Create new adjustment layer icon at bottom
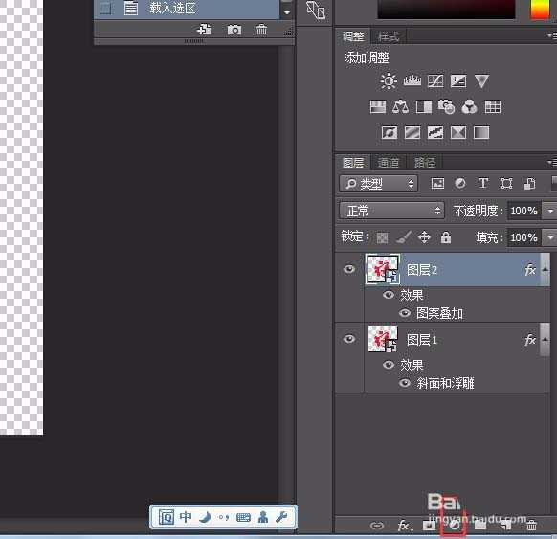Viewport: 557px width, 539px height. [x=455, y=525]
